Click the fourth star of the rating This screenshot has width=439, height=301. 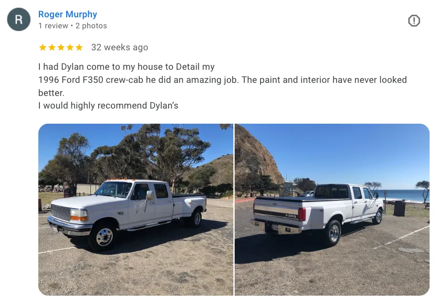click(70, 47)
